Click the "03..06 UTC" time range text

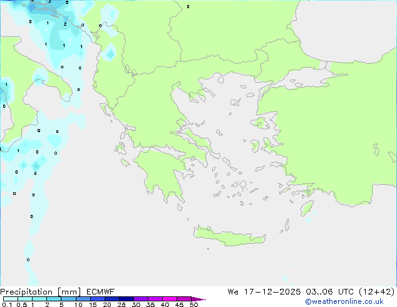[329, 292]
